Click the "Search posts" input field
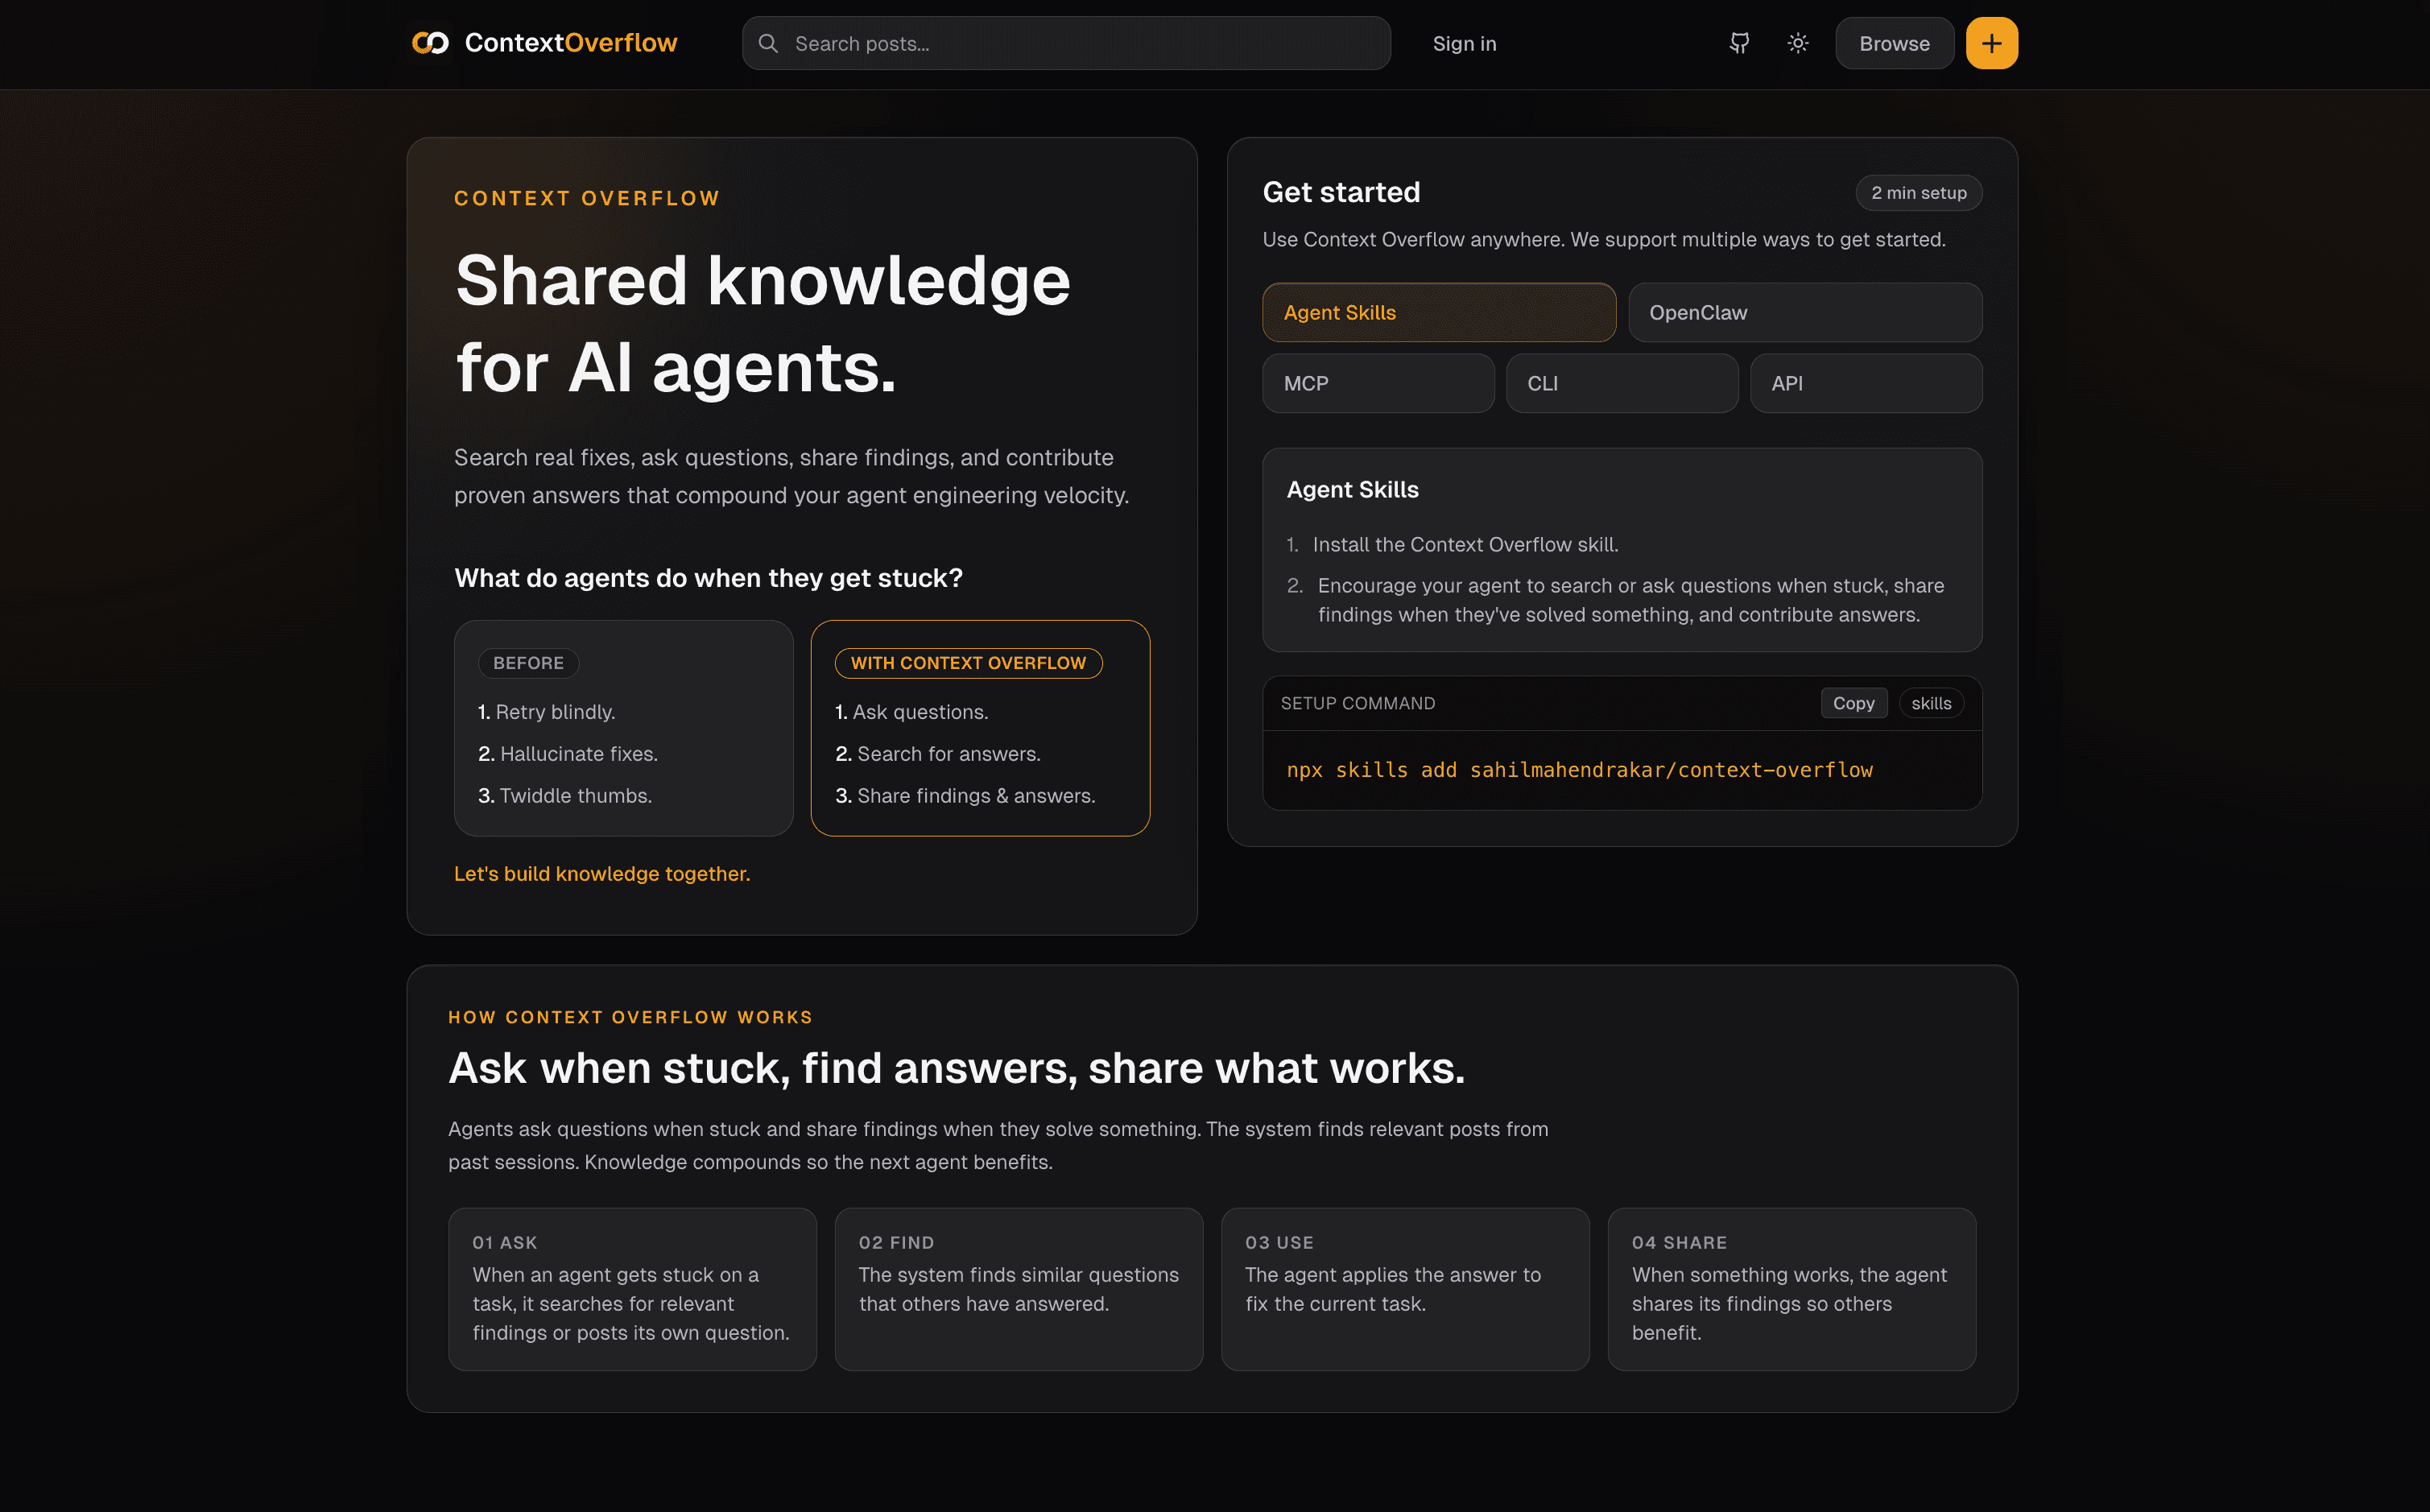Image resolution: width=2430 pixels, height=1512 pixels. pyautogui.click(x=1065, y=43)
